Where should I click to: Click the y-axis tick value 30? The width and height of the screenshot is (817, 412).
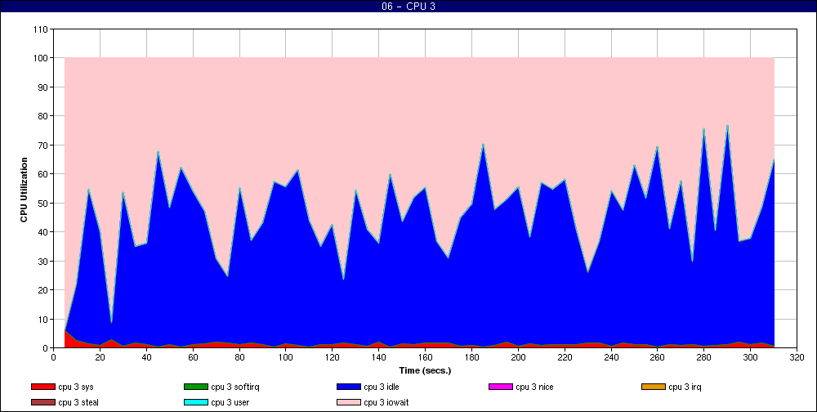tap(44, 261)
